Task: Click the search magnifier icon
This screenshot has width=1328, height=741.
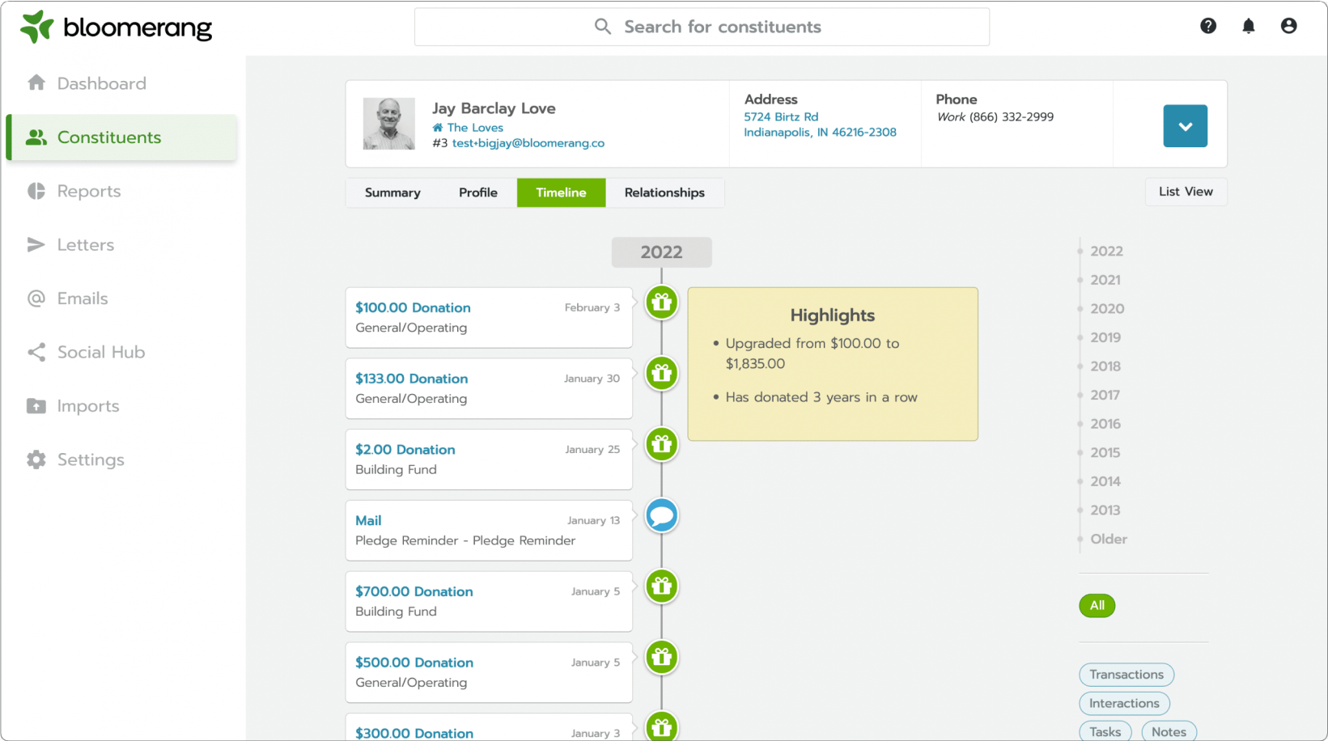Action: point(603,27)
